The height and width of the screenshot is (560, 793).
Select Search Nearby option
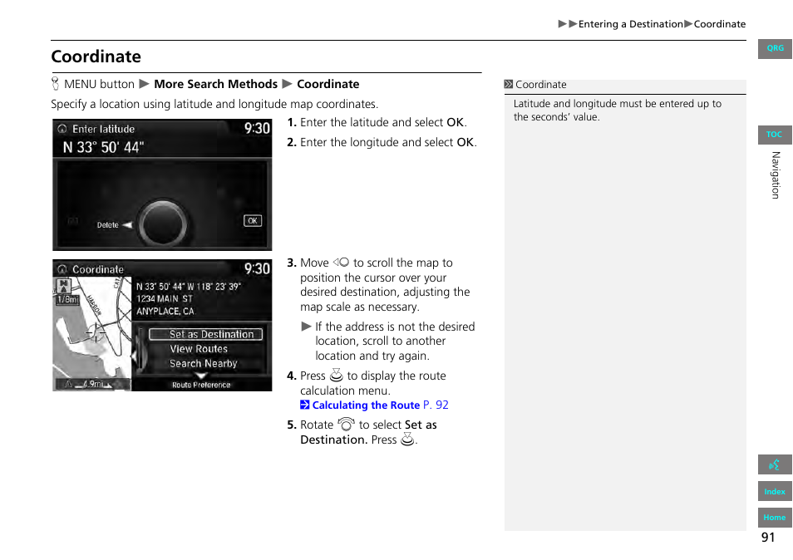[203, 363]
